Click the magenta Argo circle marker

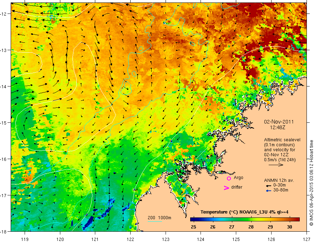(x=229, y=178)
